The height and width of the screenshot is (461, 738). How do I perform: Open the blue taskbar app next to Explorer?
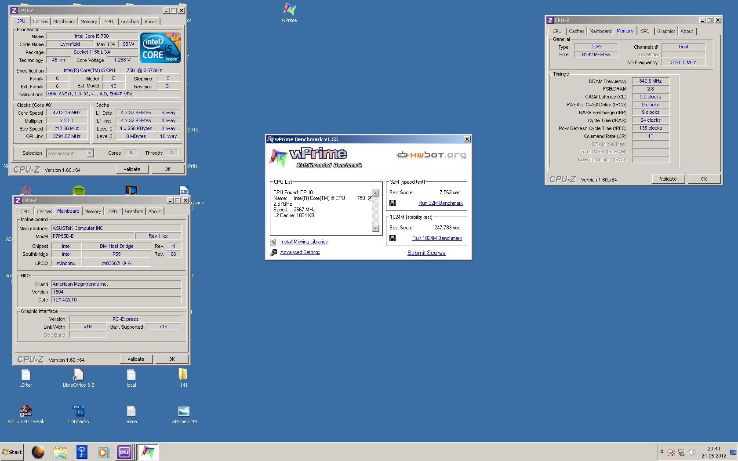pyautogui.click(x=82, y=452)
